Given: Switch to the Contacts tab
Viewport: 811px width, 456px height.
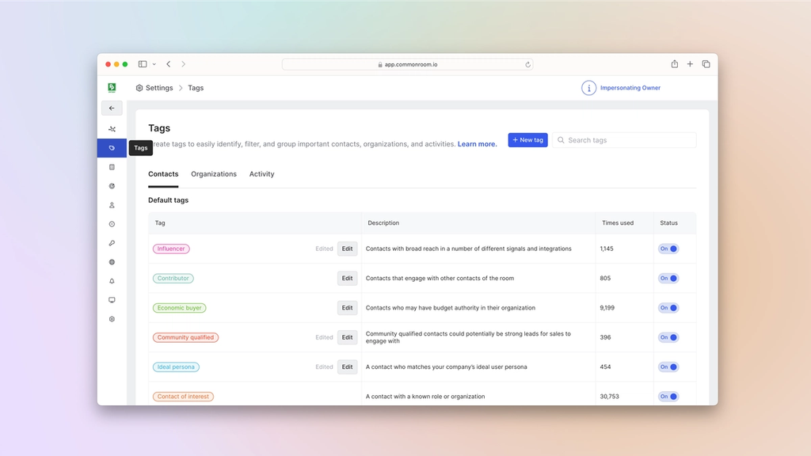Looking at the screenshot, I should tap(163, 174).
